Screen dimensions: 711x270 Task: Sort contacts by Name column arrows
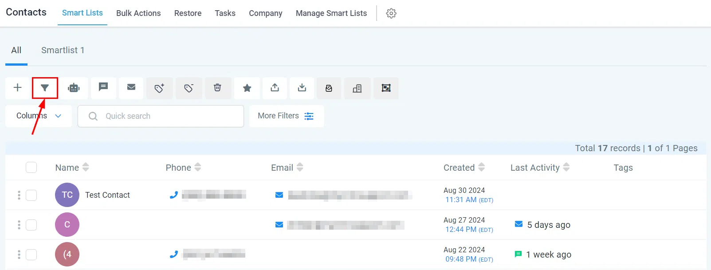coord(86,167)
